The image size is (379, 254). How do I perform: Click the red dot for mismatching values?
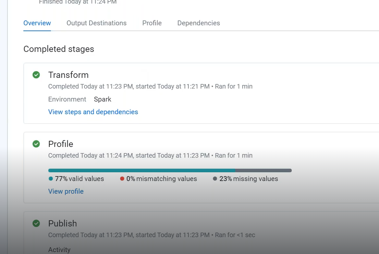pyautogui.click(x=122, y=179)
